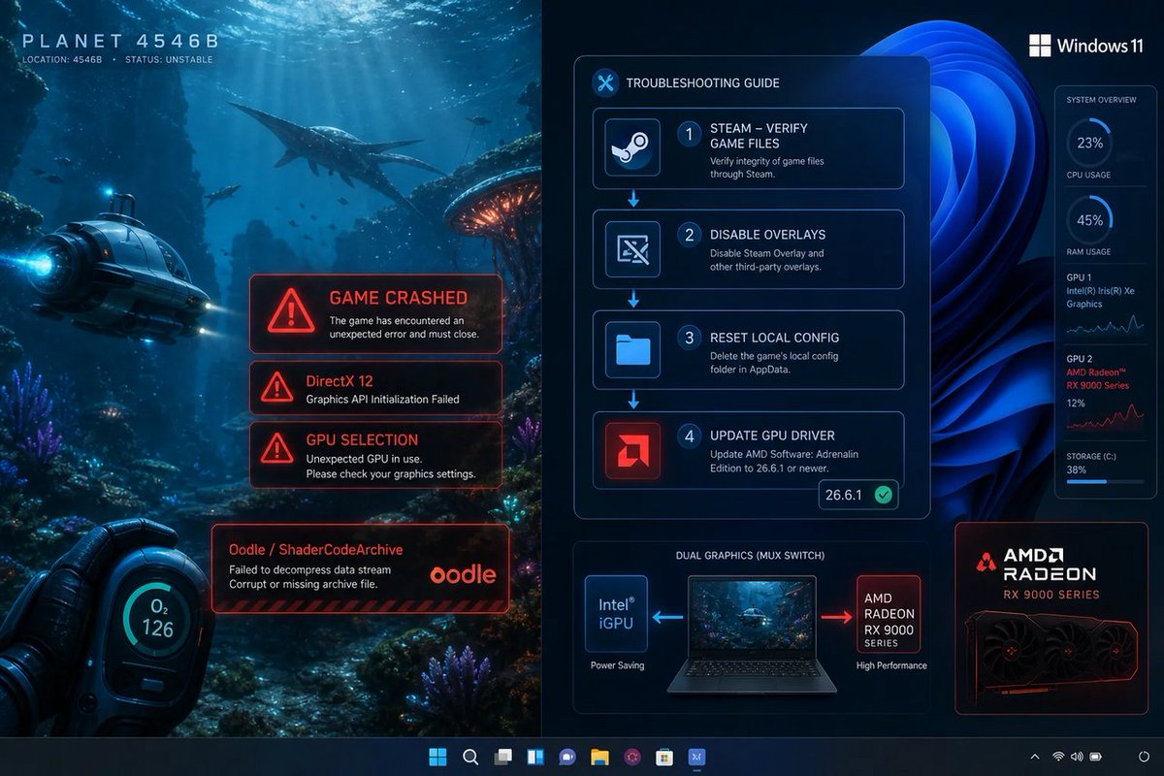Click the GPU 1 Intel Iris Xe usage graph
1164x776 pixels.
1106,327
